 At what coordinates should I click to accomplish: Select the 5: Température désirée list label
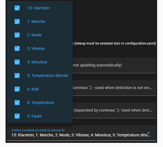click(x=48, y=75)
